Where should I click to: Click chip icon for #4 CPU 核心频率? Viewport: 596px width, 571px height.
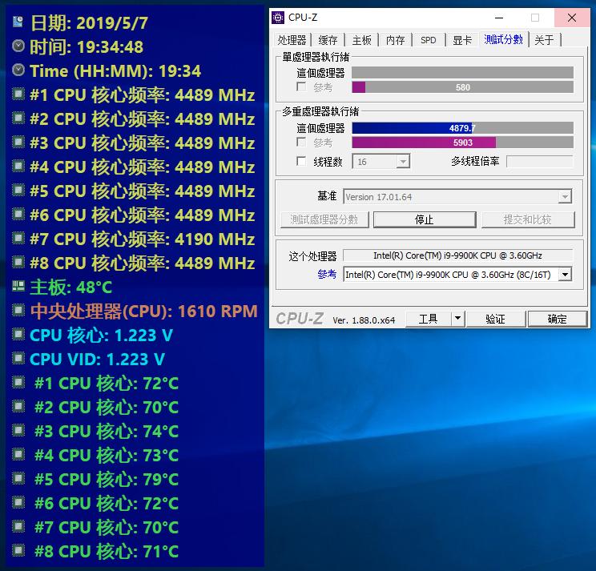pos(18,166)
